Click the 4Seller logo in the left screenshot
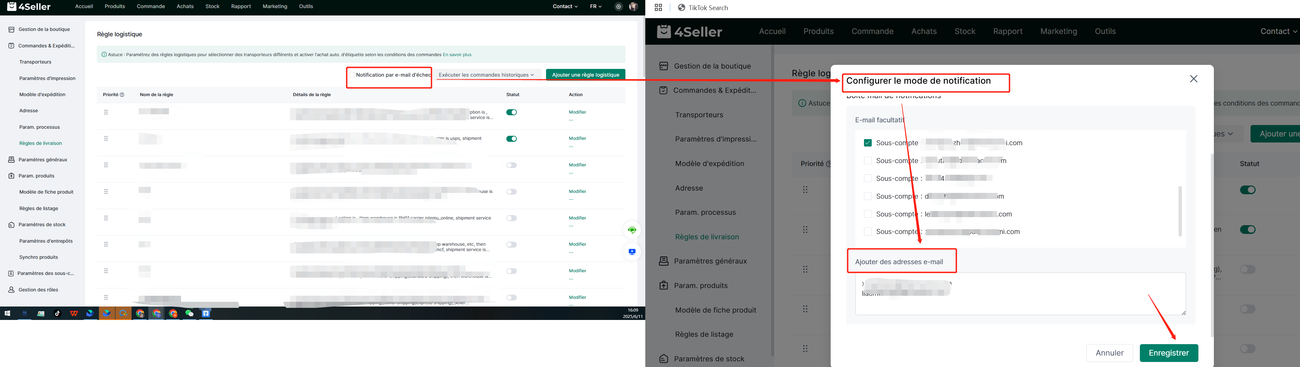The height and width of the screenshot is (367, 1300). pyautogui.click(x=29, y=7)
